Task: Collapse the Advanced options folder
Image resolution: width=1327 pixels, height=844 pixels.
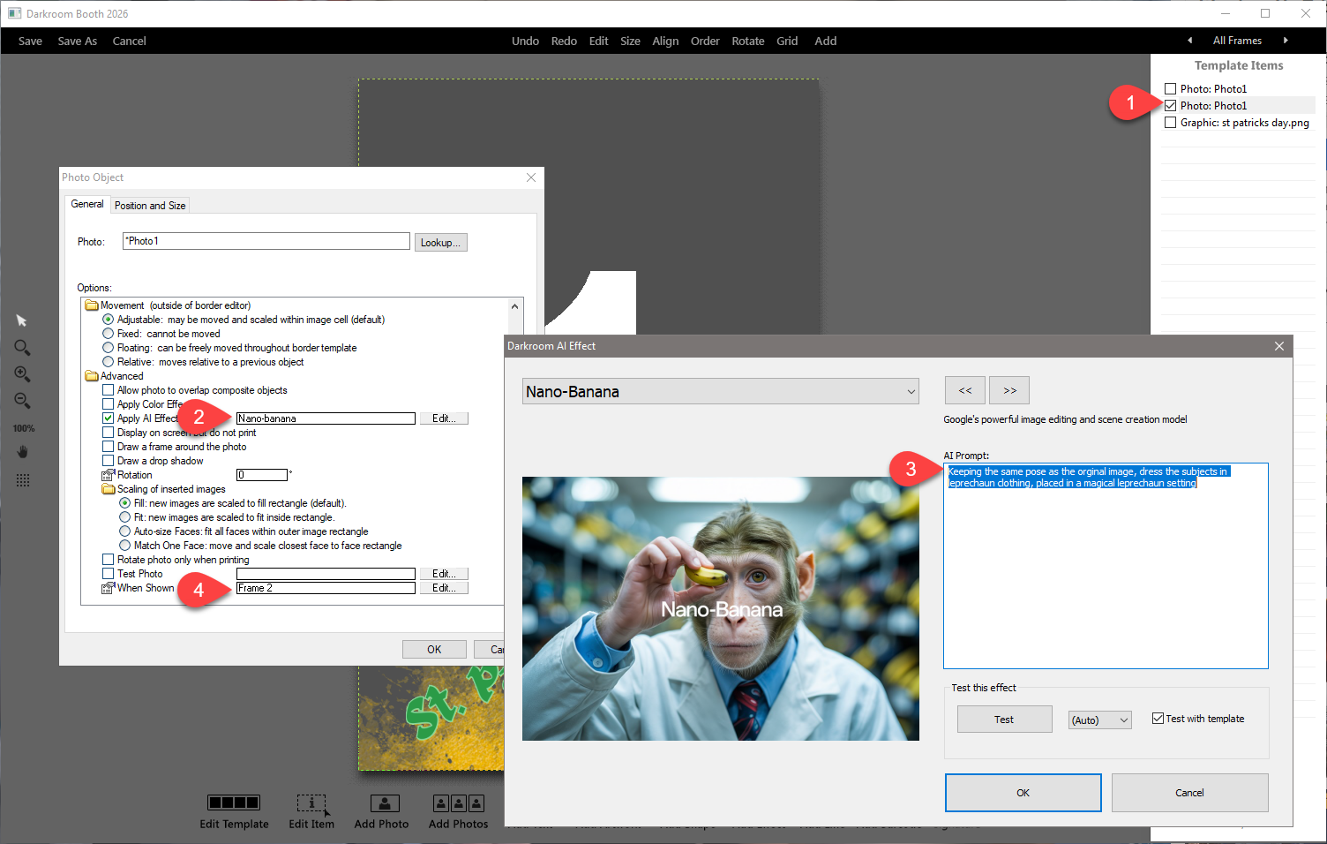Action: pyautogui.click(x=92, y=376)
